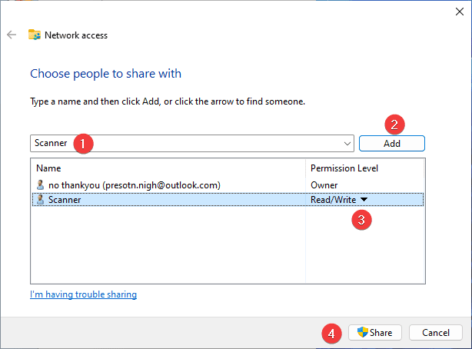Click the user icon beside Scanner entry
The height and width of the screenshot is (349, 472).
pyautogui.click(x=41, y=199)
